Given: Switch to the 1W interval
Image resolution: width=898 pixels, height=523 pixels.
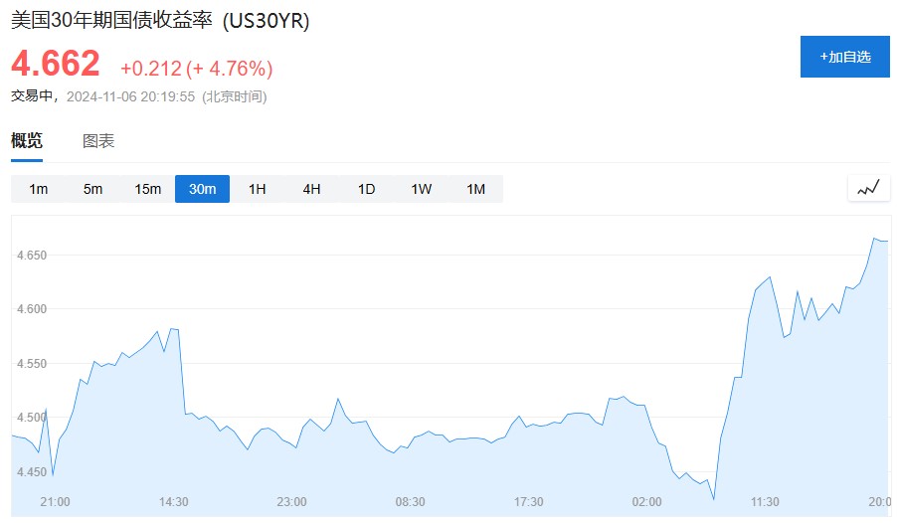Looking at the screenshot, I should 421,189.
